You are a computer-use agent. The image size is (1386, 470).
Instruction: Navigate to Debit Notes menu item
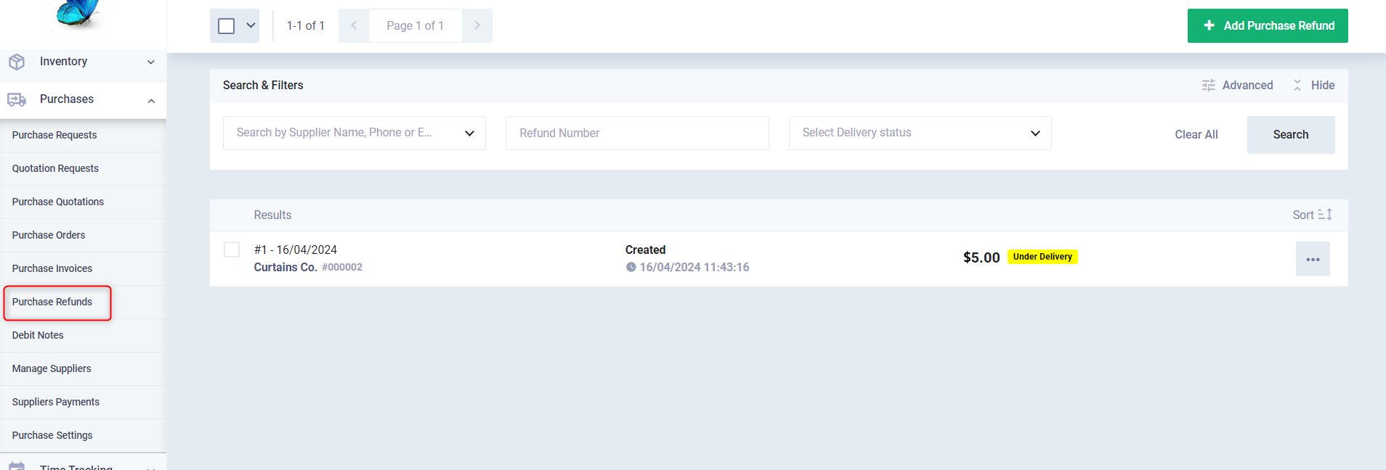[x=38, y=335]
